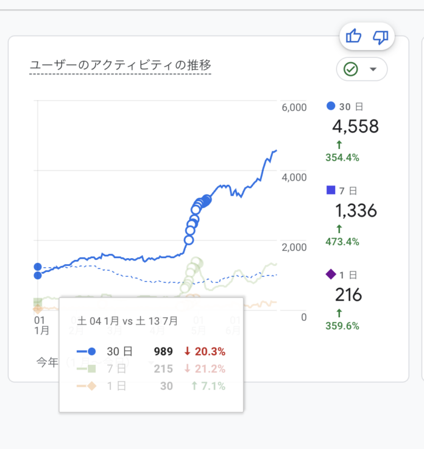Click the thumbs up feedback icon
424x449 pixels.
[353, 37]
